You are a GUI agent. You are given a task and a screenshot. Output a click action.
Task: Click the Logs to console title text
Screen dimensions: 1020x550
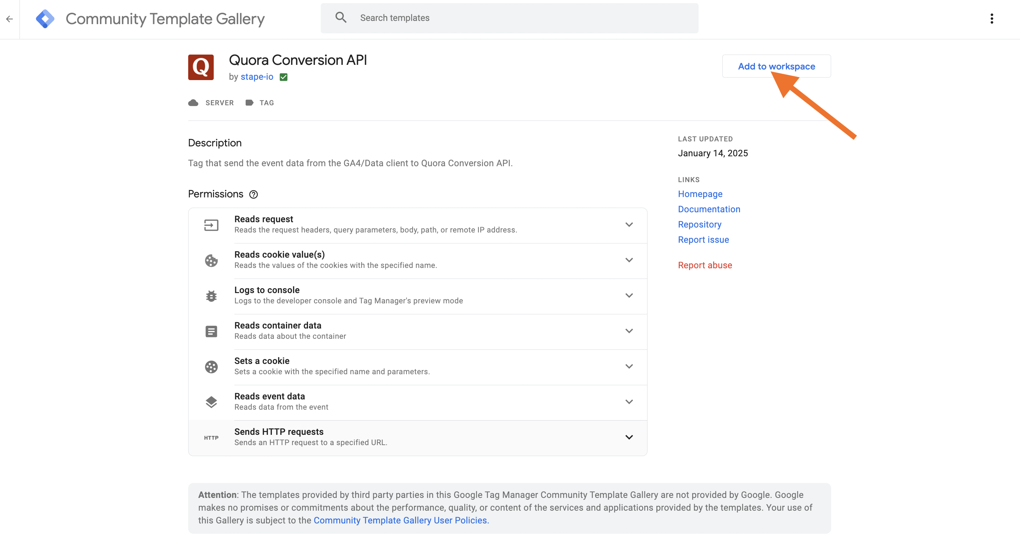pyautogui.click(x=267, y=290)
